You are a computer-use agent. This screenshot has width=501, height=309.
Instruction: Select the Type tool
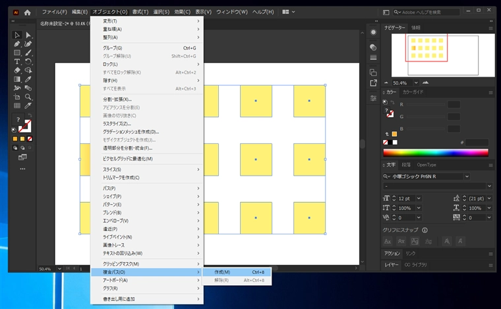click(x=17, y=61)
